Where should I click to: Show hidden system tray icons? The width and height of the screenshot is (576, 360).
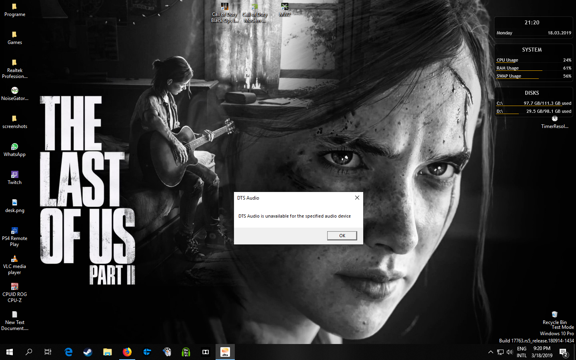click(x=491, y=352)
